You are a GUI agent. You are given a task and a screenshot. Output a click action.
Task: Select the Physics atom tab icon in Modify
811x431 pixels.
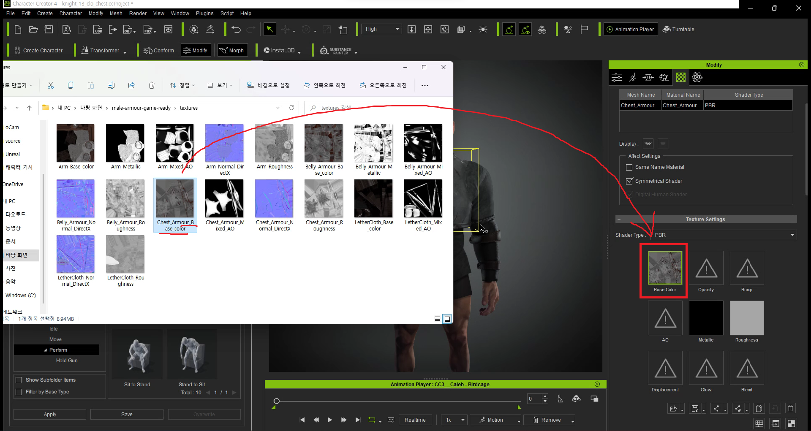pyautogui.click(x=697, y=77)
